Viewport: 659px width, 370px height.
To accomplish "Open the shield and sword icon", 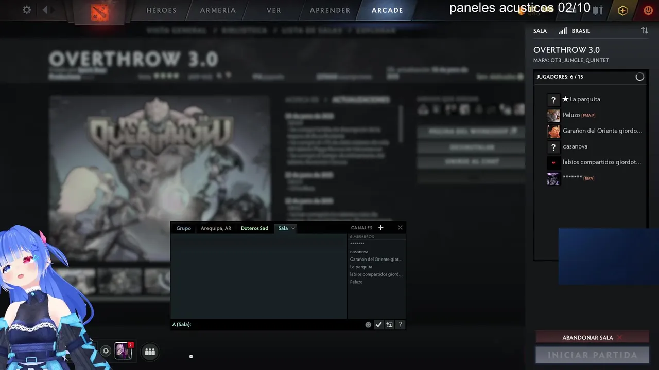I will pyautogui.click(x=597, y=10).
